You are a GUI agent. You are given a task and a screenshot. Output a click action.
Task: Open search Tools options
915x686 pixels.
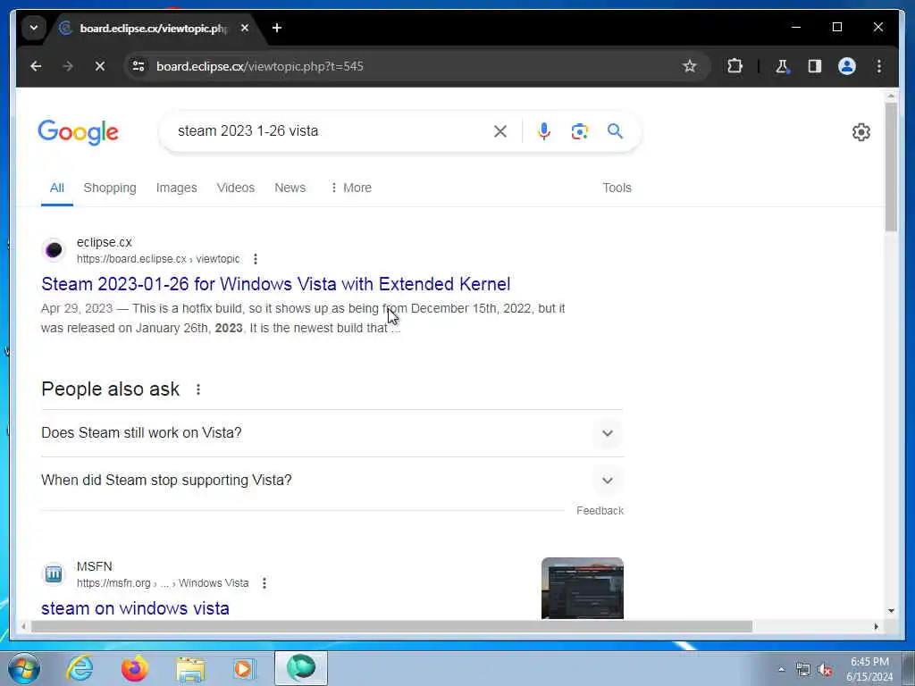pos(617,188)
